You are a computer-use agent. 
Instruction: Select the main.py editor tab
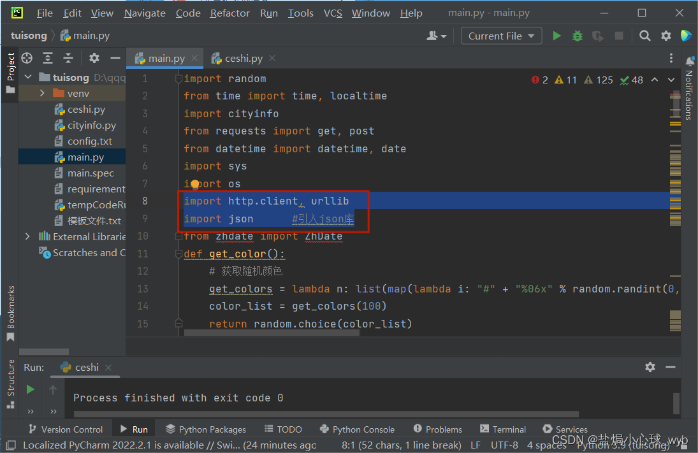(x=166, y=58)
